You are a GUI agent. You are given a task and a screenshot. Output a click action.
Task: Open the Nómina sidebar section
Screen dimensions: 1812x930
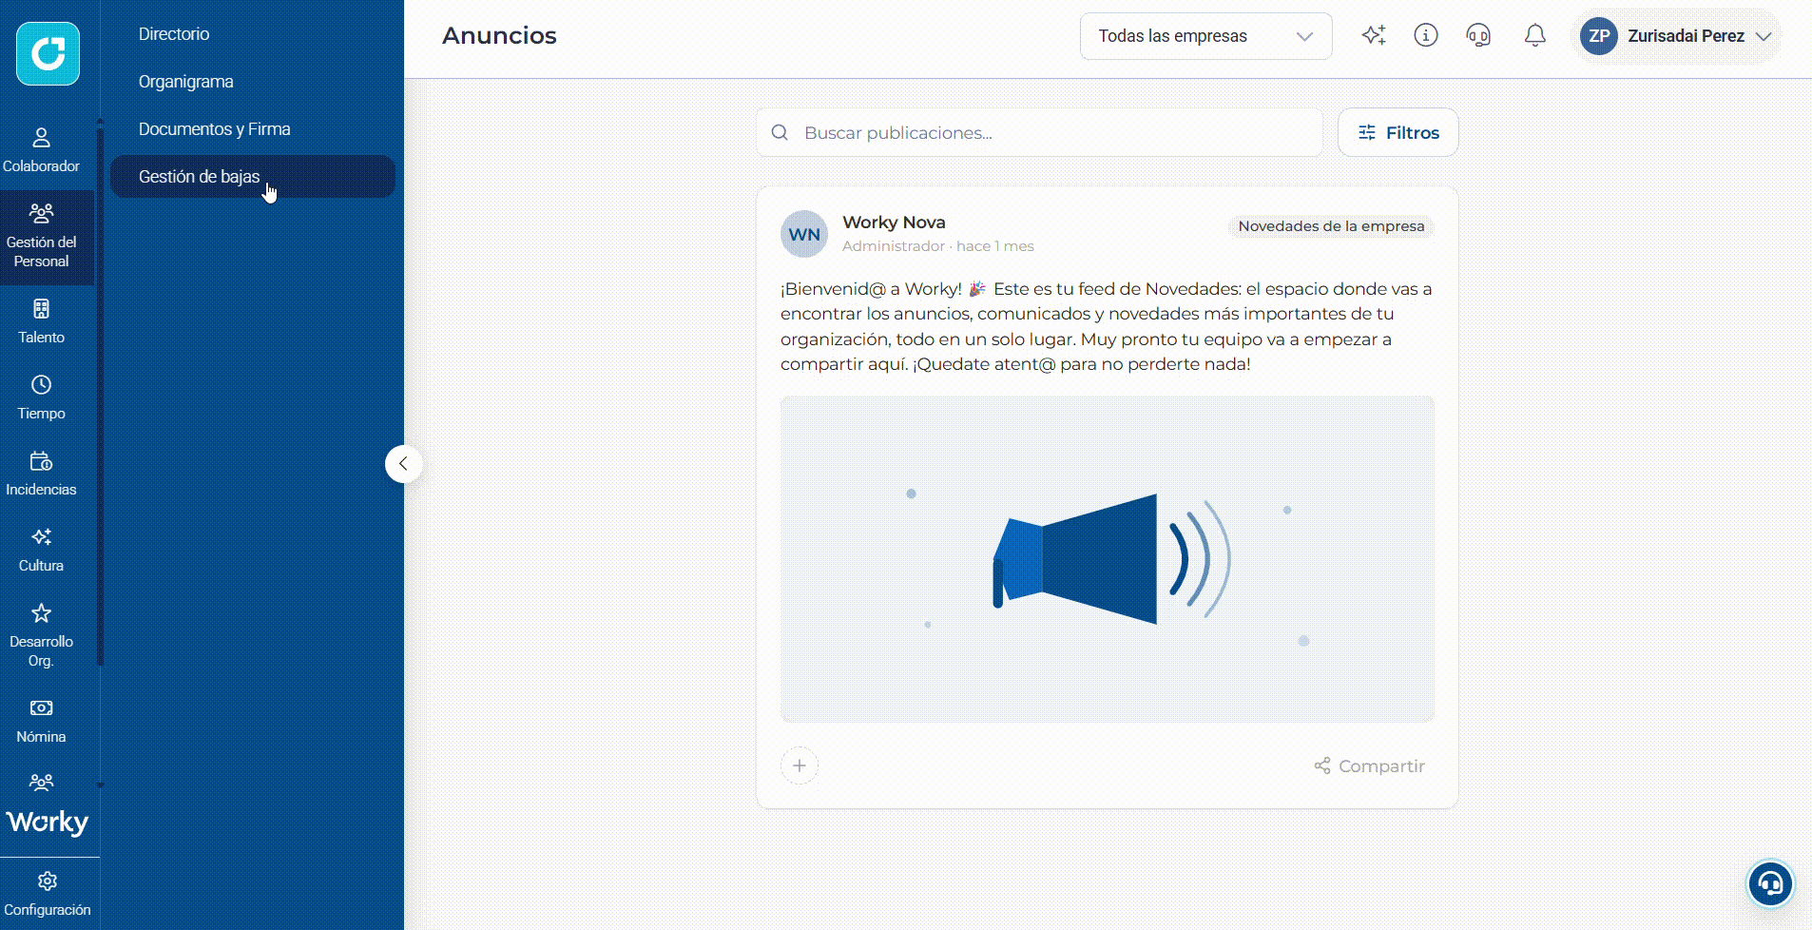click(x=41, y=722)
